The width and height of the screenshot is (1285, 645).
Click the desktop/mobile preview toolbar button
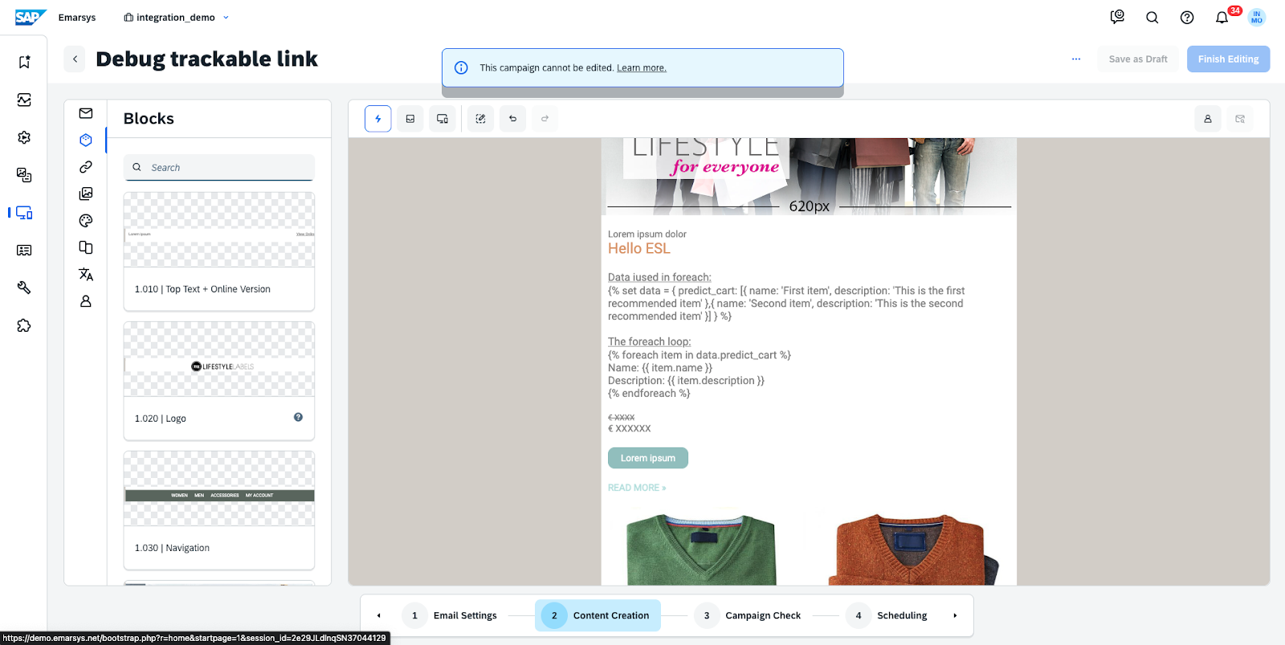tap(443, 119)
